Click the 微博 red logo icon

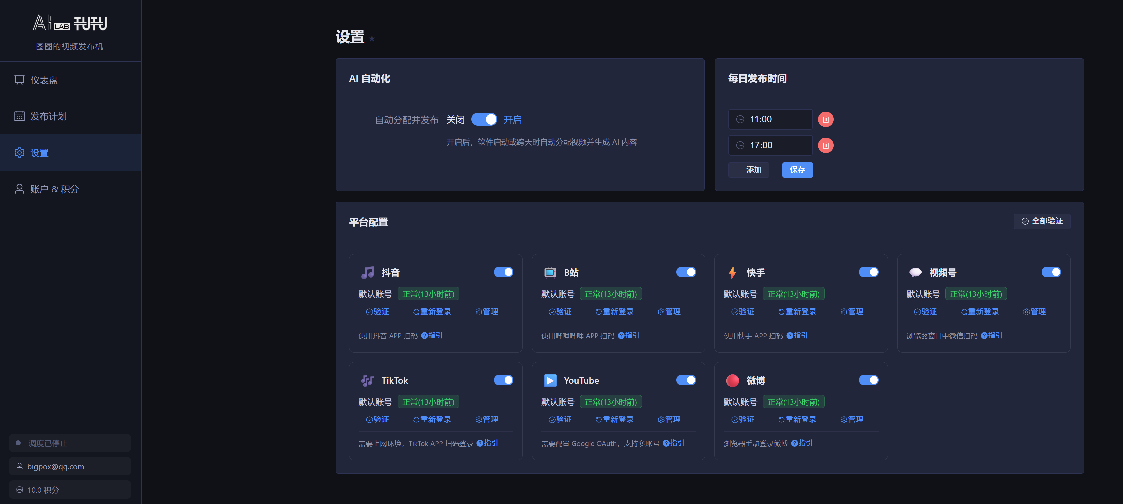click(732, 380)
